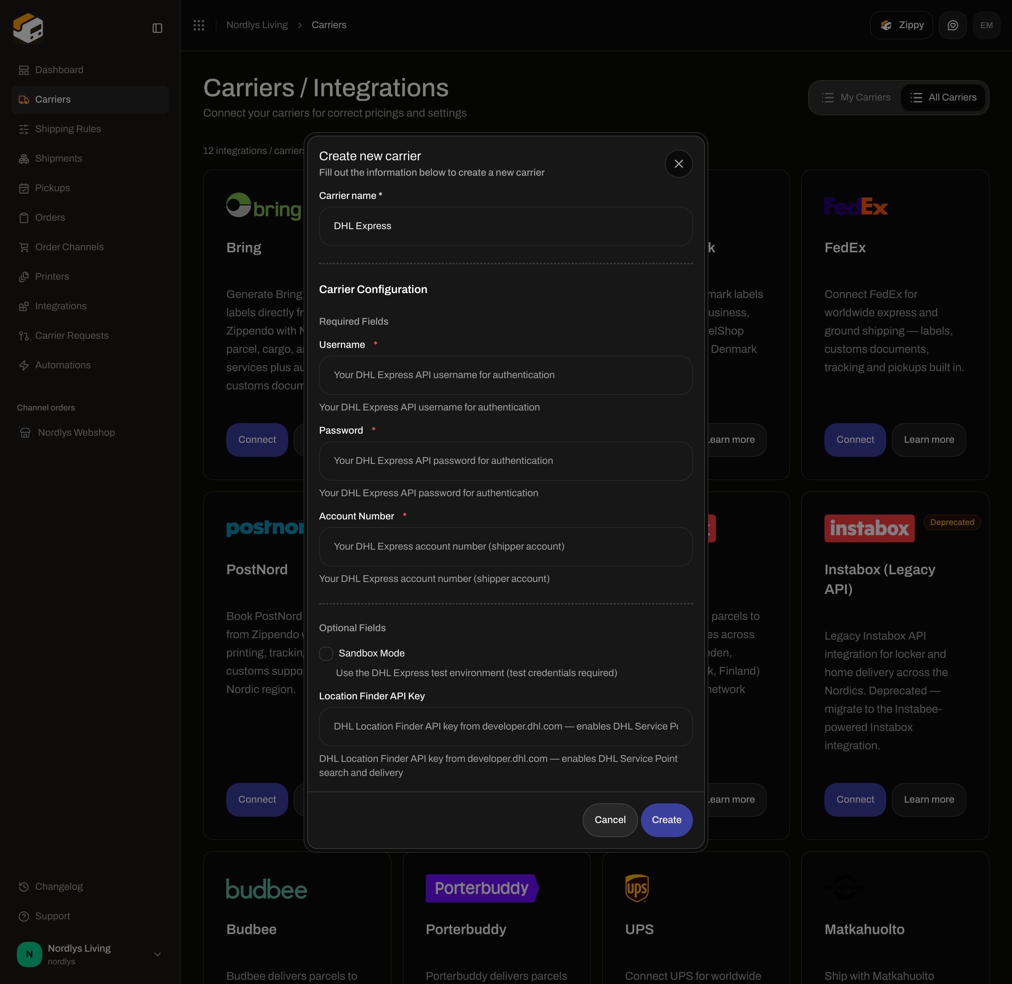Image resolution: width=1012 pixels, height=984 pixels.
Task: Click the Nordlys Living N avatar
Action: [x=30, y=954]
